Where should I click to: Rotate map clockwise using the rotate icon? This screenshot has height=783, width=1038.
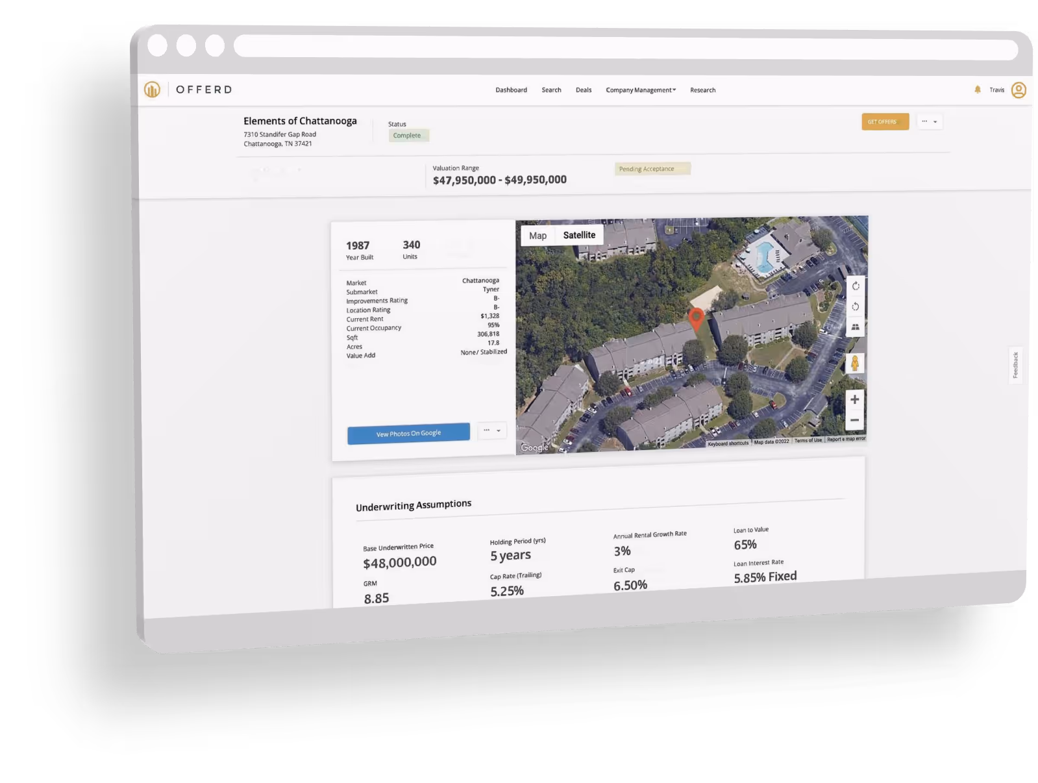tap(856, 286)
